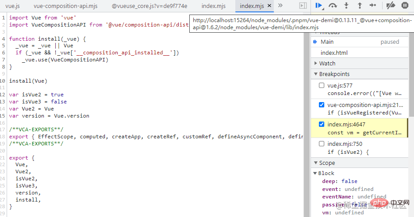This screenshot has width=414, height=217.
Task: Click line number 4 in the gutter
Action: click(4, 39)
